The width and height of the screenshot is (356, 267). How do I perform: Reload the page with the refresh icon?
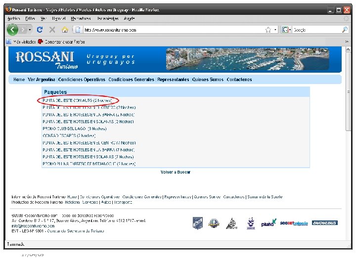[40, 30]
